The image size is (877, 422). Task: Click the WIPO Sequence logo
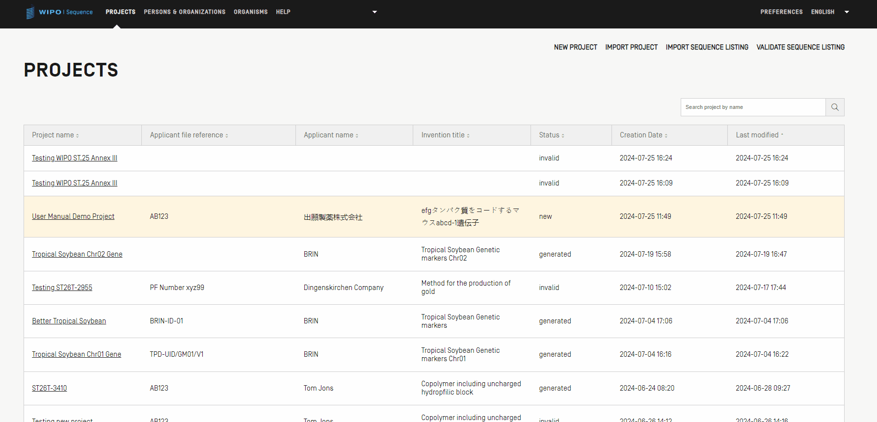[59, 12]
